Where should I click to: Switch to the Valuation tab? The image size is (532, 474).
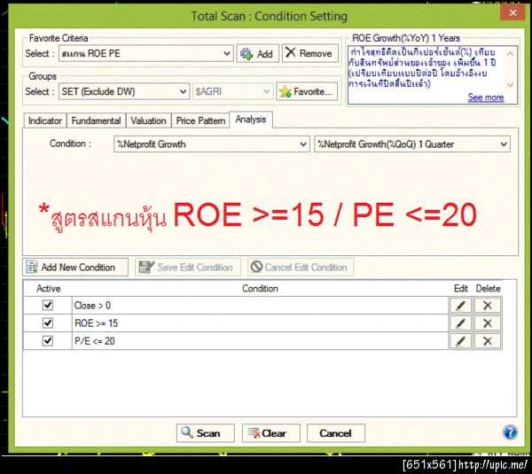pyautogui.click(x=148, y=120)
